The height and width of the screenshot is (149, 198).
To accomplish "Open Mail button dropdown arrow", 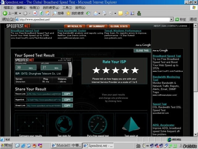I will click(x=99, y=13).
